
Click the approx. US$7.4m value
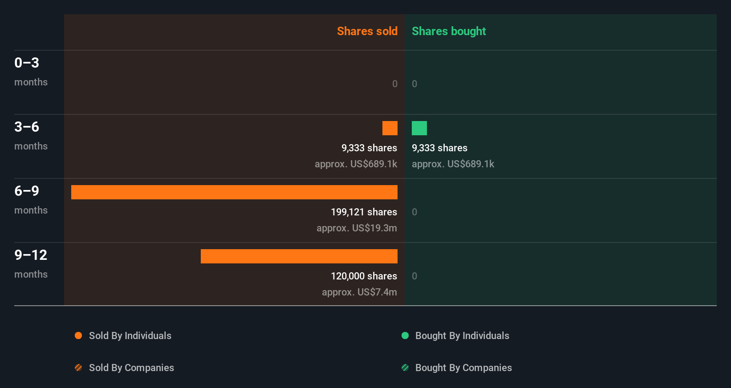(x=359, y=292)
